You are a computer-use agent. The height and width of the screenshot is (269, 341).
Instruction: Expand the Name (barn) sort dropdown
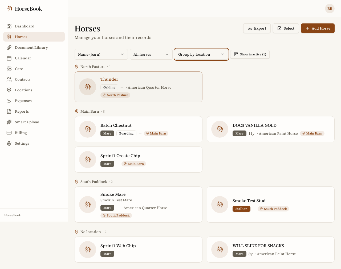(101, 54)
